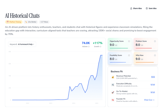This screenshot has width=163, height=112.
Task: Click the info icon next to Volume
Action: pyautogui.click(x=89, y=47)
